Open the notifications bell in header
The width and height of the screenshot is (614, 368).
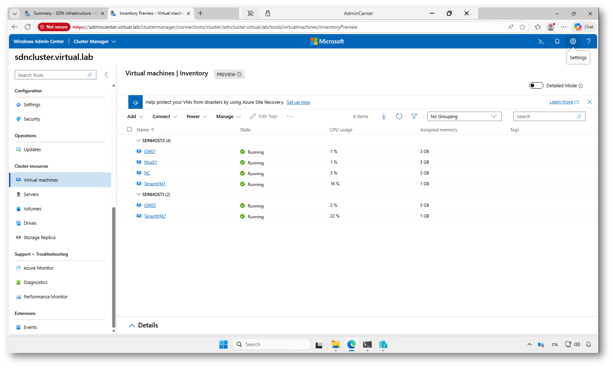(x=557, y=42)
